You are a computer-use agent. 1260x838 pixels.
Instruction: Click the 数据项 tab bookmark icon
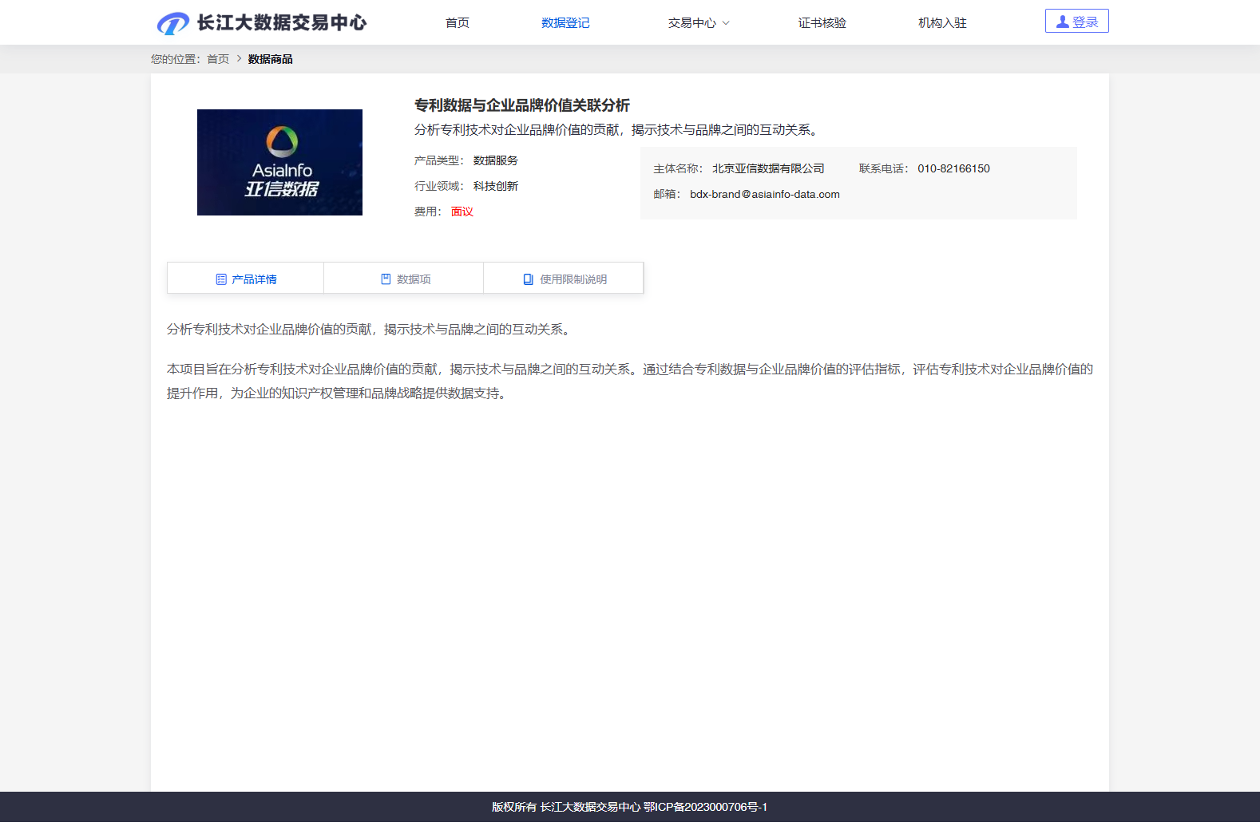[x=386, y=279]
